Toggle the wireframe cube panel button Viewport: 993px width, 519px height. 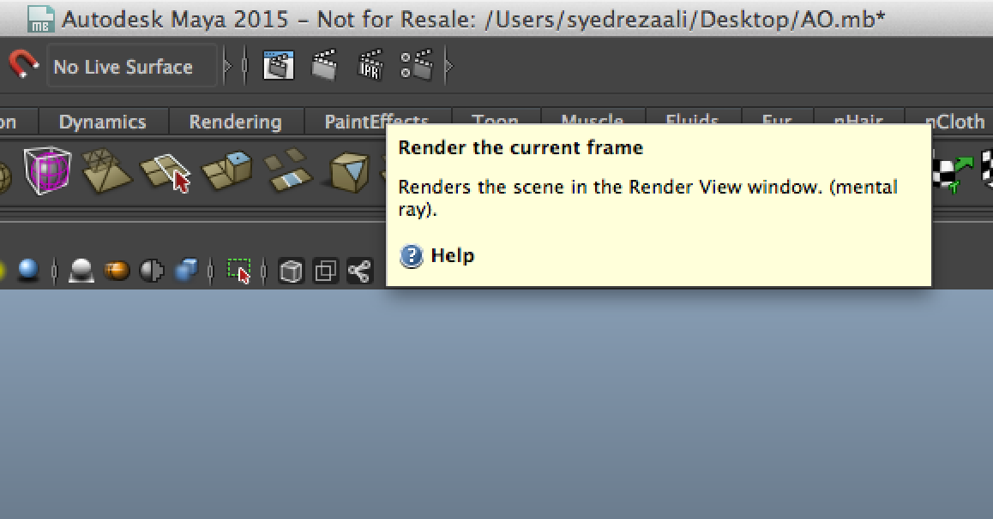292,271
